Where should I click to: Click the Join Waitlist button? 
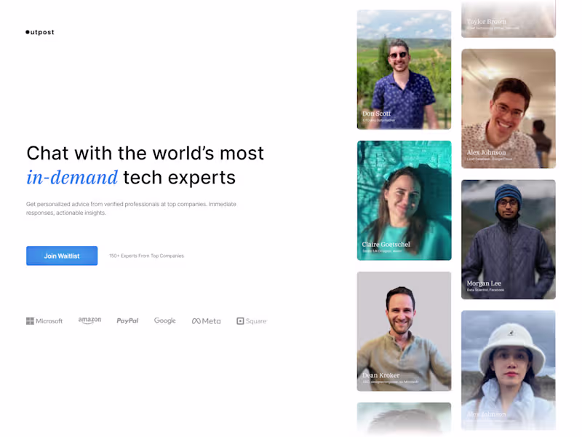pyautogui.click(x=62, y=256)
